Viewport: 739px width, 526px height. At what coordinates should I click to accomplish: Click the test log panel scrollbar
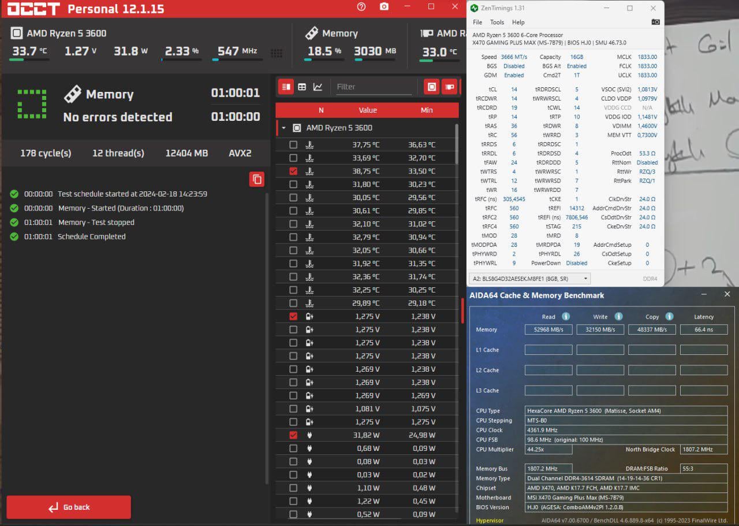(x=266, y=338)
